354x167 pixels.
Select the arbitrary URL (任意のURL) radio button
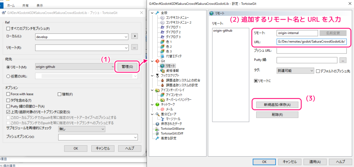click(x=8, y=76)
